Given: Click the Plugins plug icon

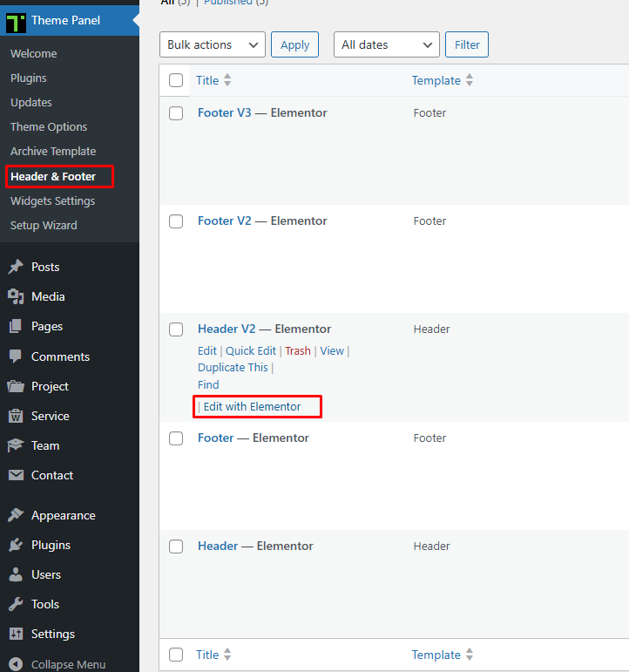Looking at the screenshot, I should (16, 545).
